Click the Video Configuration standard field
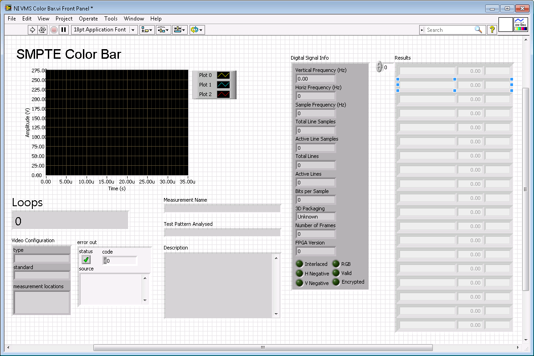This screenshot has height=356, width=534. [42, 275]
